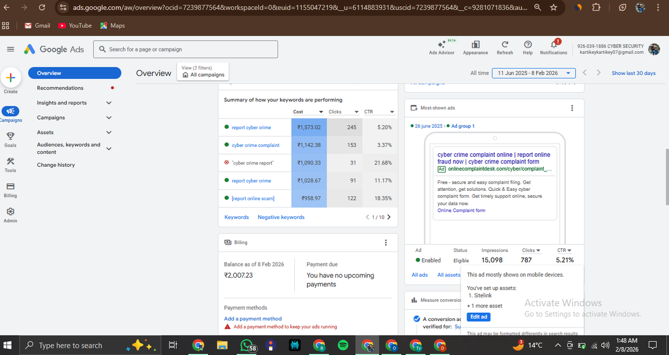669x355 pixels.
Task: Expand the Campaigns sidebar section
Action: [x=109, y=118]
